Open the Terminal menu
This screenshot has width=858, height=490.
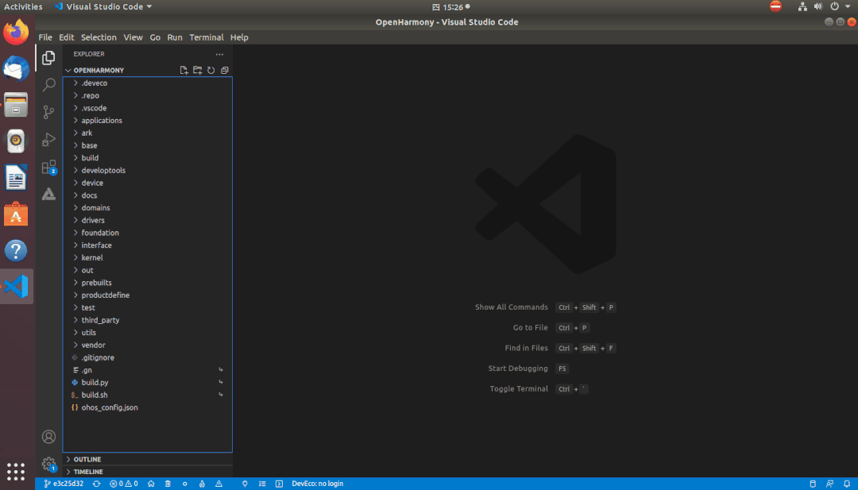[206, 37]
